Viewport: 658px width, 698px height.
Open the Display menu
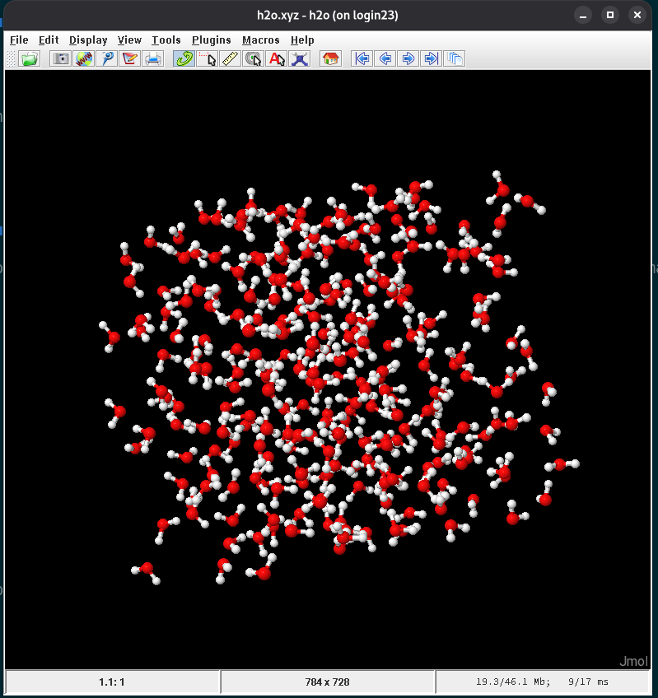(88, 40)
